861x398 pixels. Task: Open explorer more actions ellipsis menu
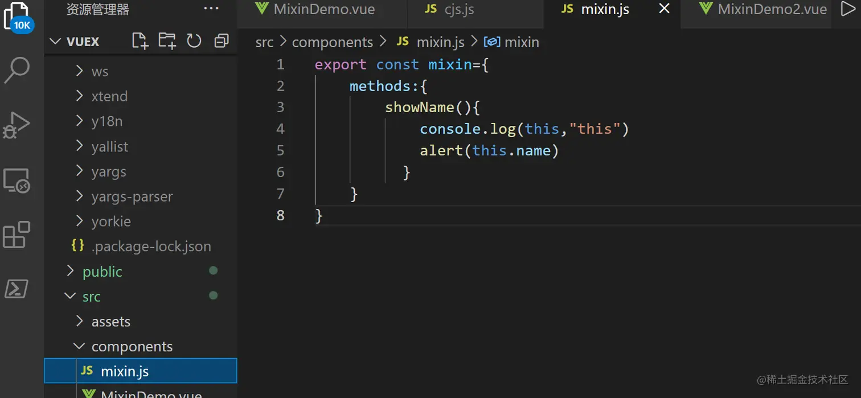211,9
